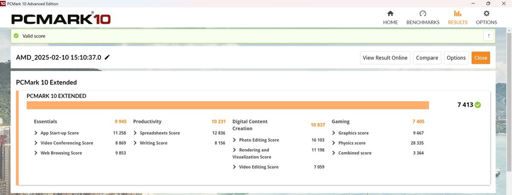Expand App Start-up Score details
This screenshot has width=512, height=195.
pos(36,133)
